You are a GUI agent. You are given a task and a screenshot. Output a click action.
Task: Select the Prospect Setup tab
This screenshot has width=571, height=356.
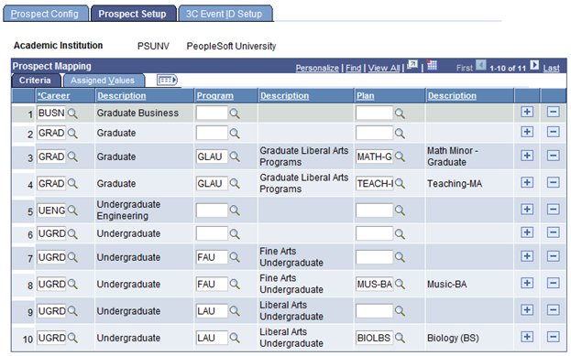point(133,14)
